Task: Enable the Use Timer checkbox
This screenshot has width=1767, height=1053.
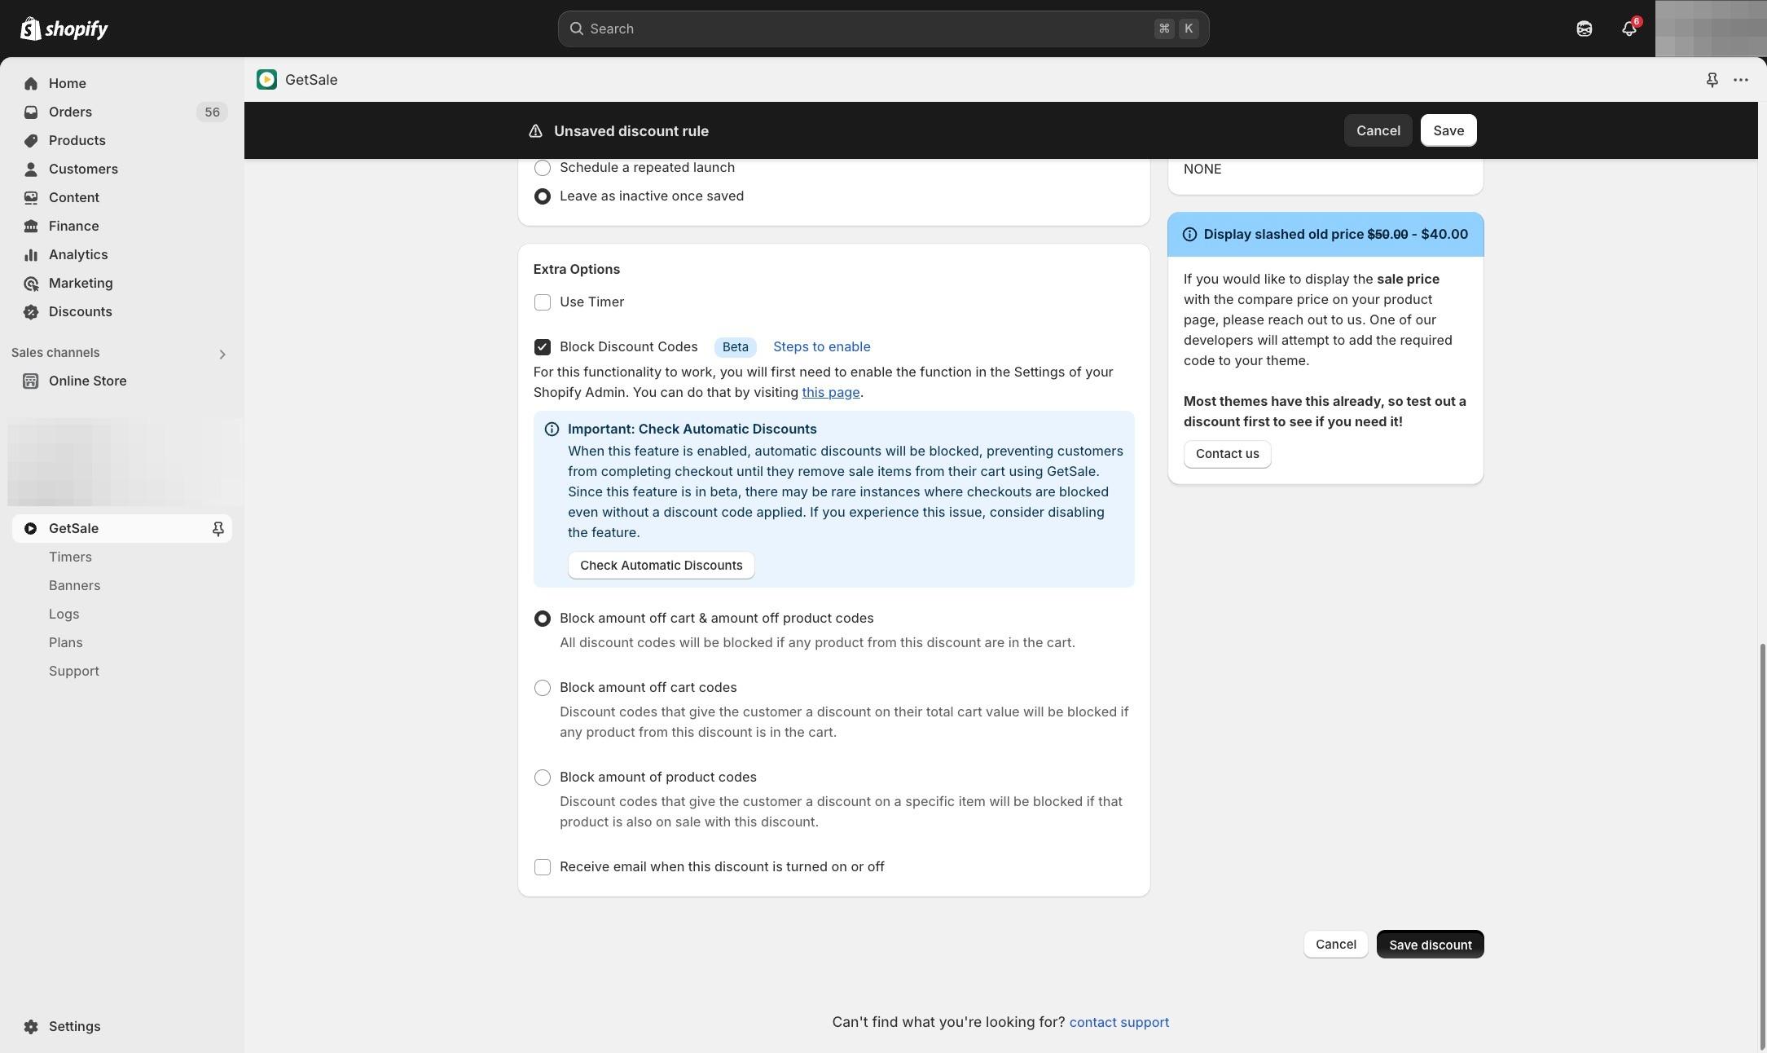Action: point(543,302)
